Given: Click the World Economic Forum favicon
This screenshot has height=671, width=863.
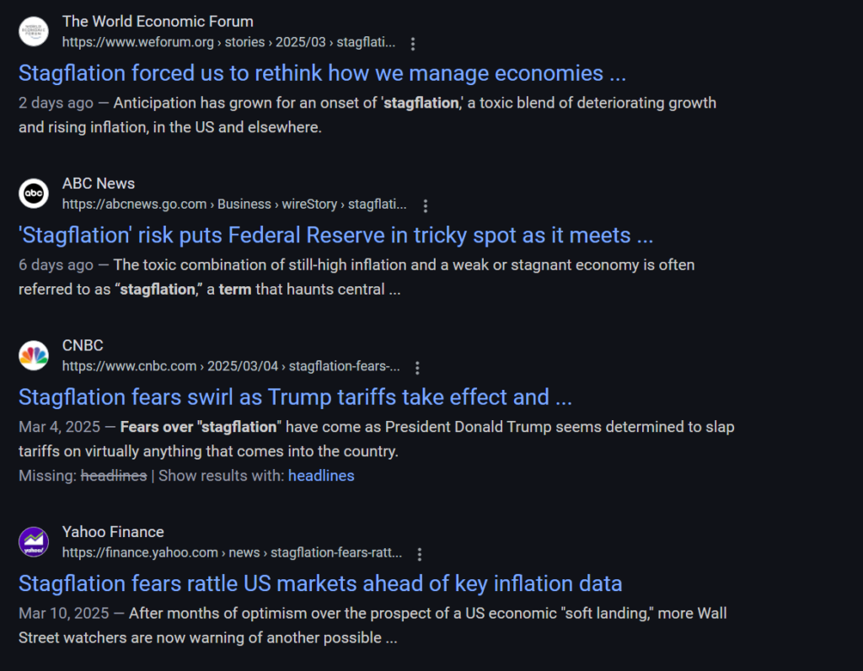Looking at the screenshot, I should [x=34, y=31].
